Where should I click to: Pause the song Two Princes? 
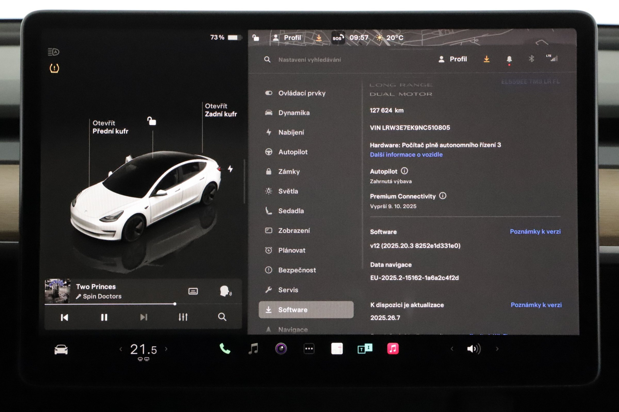click(104, 317)
